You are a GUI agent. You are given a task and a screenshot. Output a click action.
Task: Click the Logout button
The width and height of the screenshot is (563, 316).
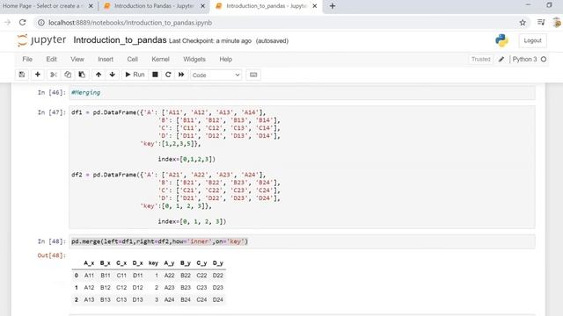click(x=532, y=40)
